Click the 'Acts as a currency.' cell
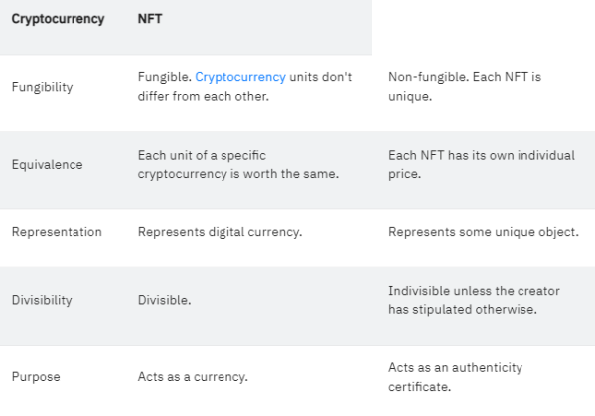The height and width of the screenshot is (416, 595). [193, 377]
